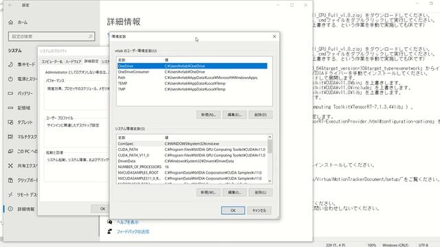The image size is (440, 247).
Task: Close the 環境変数 dialog with X
Action: point(274,36)
